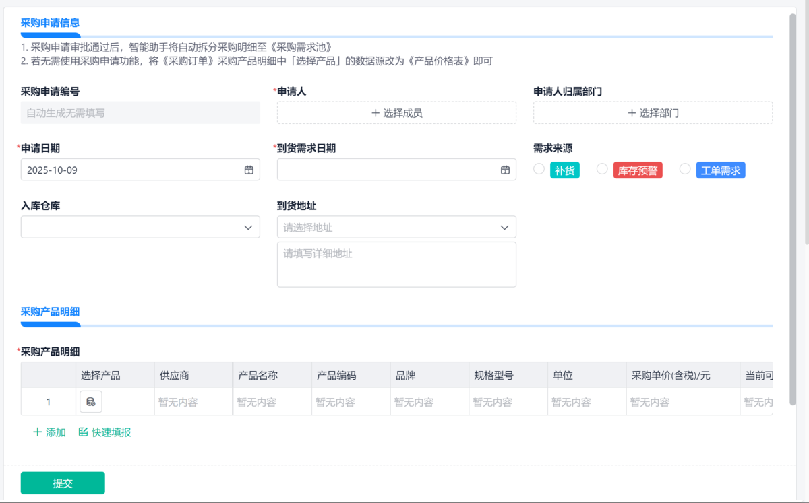
Task: Select the 库存预警 radio option
Action: [602, 169]
